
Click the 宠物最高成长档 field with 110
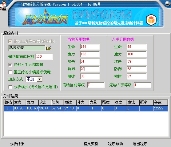tap(44, 57)
